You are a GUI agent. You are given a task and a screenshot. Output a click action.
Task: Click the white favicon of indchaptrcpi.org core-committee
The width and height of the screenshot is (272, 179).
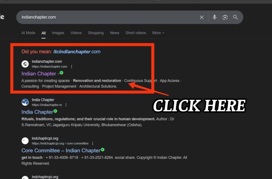pos(25,141)
